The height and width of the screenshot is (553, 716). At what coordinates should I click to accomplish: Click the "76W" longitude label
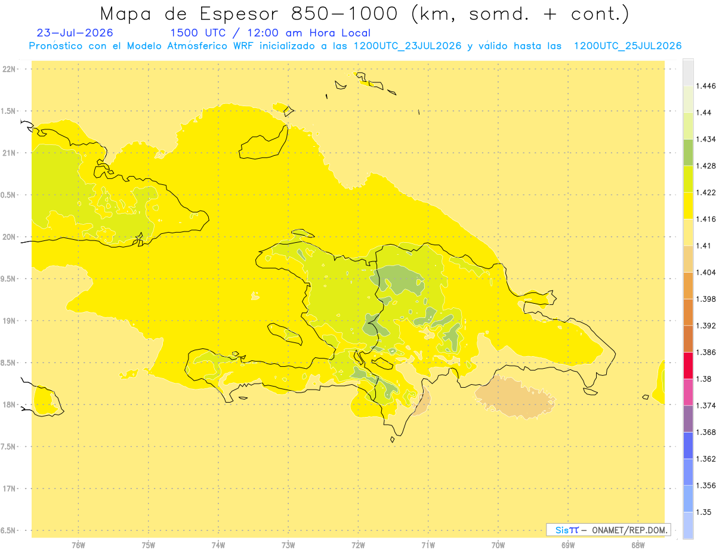(x=78, y=545)
